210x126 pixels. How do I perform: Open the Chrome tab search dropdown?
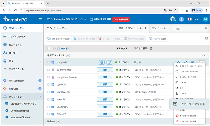pos(4,3)
